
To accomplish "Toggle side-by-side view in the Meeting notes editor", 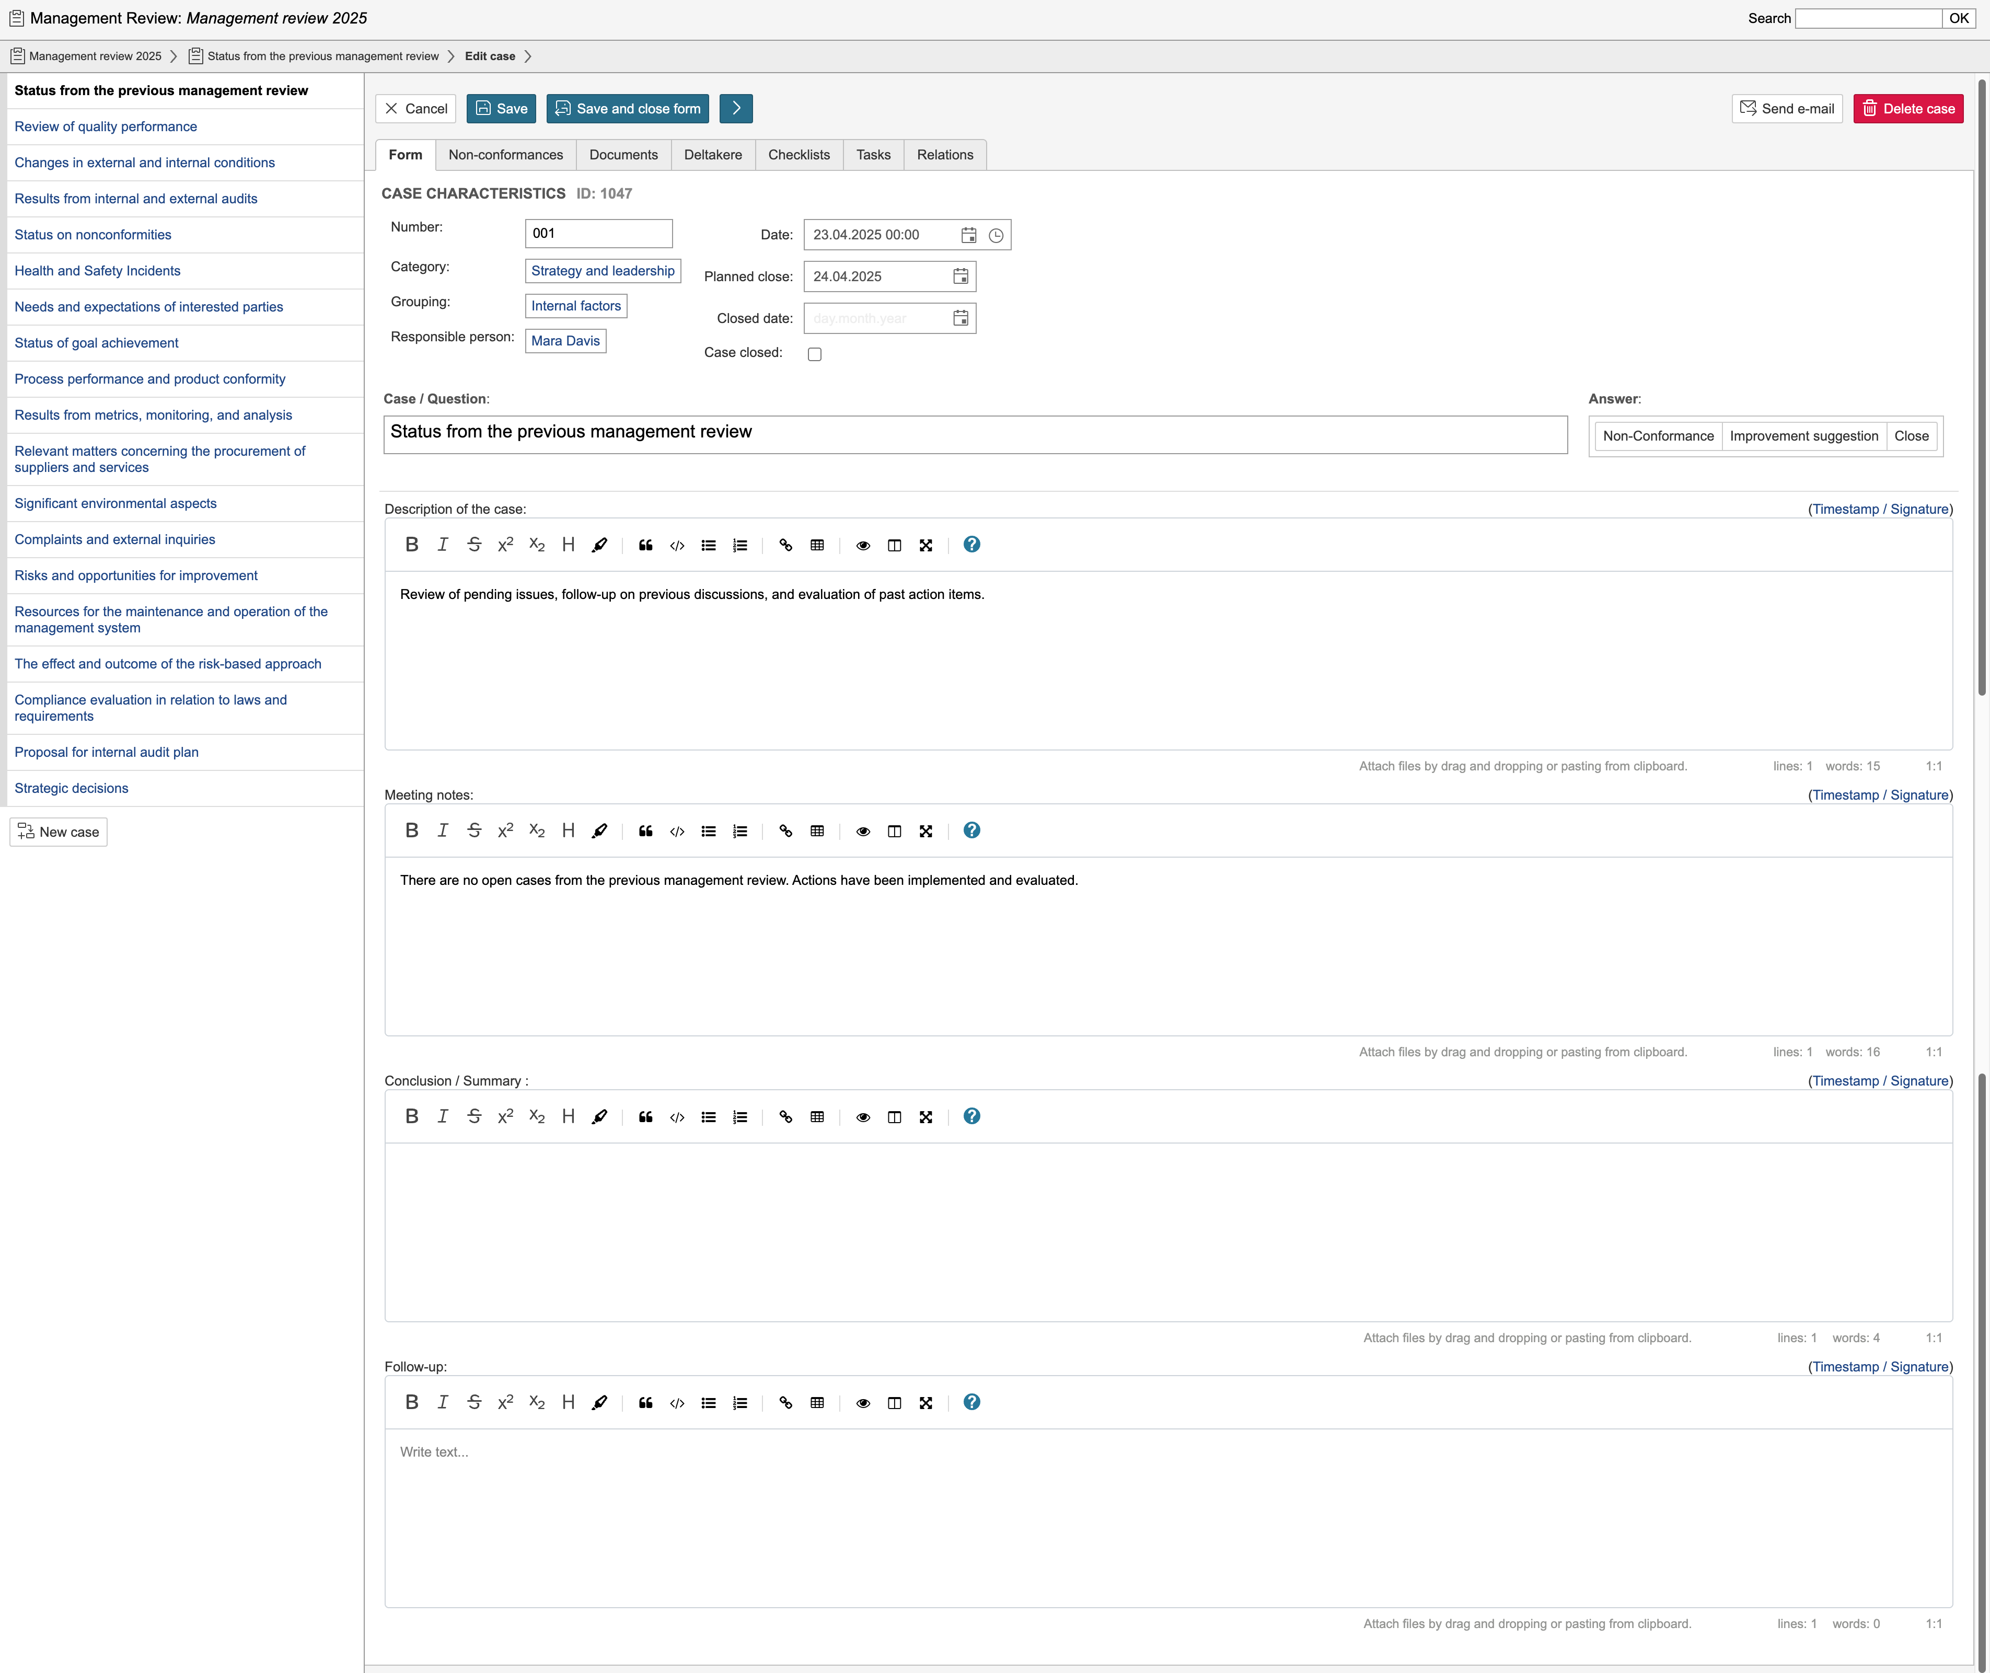I will (894, 831).
